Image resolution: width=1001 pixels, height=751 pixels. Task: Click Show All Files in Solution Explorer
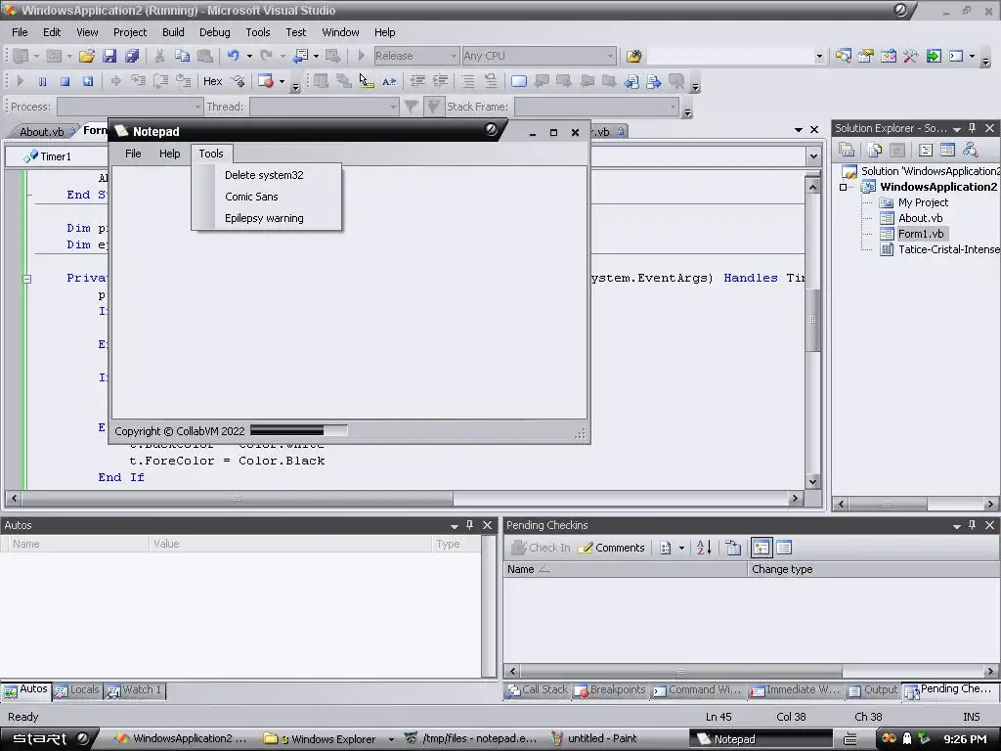[x=875, y=150]
